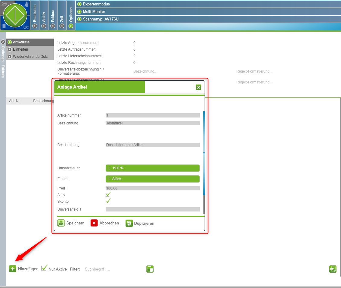Toggle the Nur Aktive checkbox
Viewport: 341px width, 288px height.
(x=44, y=268)
